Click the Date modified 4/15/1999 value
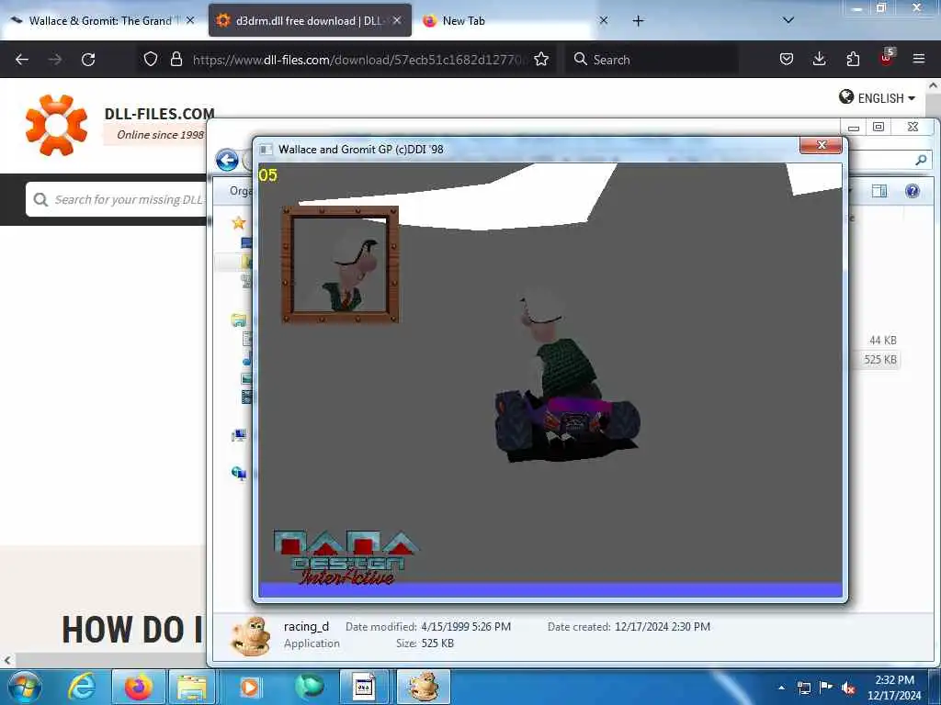 (x=466, y=626)
